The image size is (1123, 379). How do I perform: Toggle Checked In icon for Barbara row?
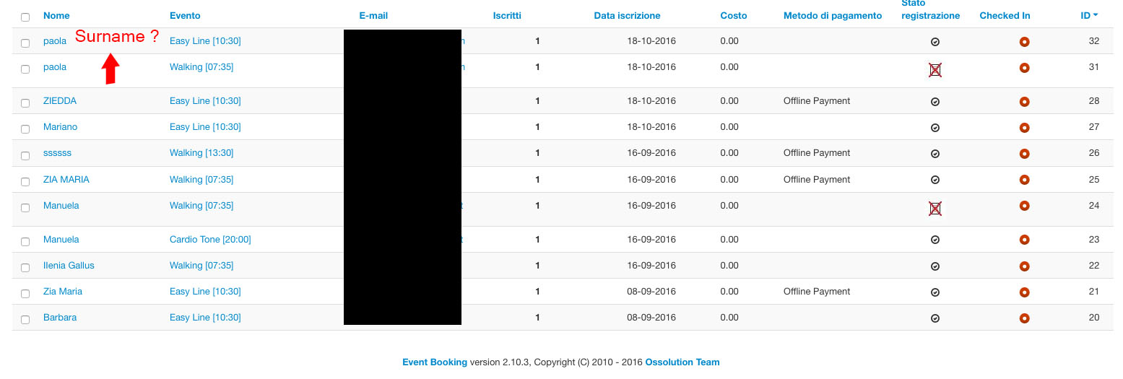coord(1023,318)
